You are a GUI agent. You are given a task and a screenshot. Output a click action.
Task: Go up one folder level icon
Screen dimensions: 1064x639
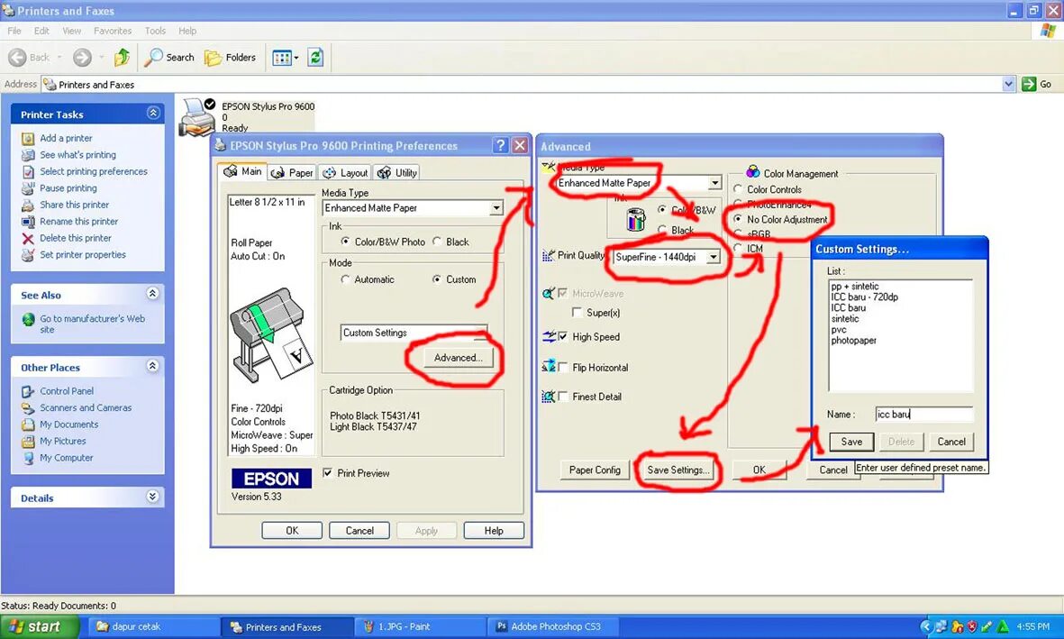point(123,57)
